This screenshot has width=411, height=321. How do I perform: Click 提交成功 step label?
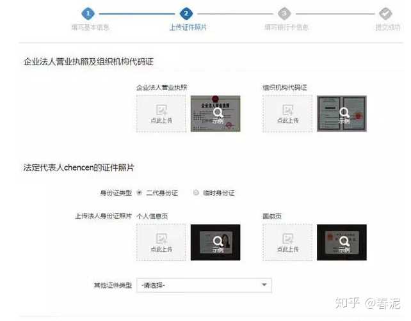point(388,27)
